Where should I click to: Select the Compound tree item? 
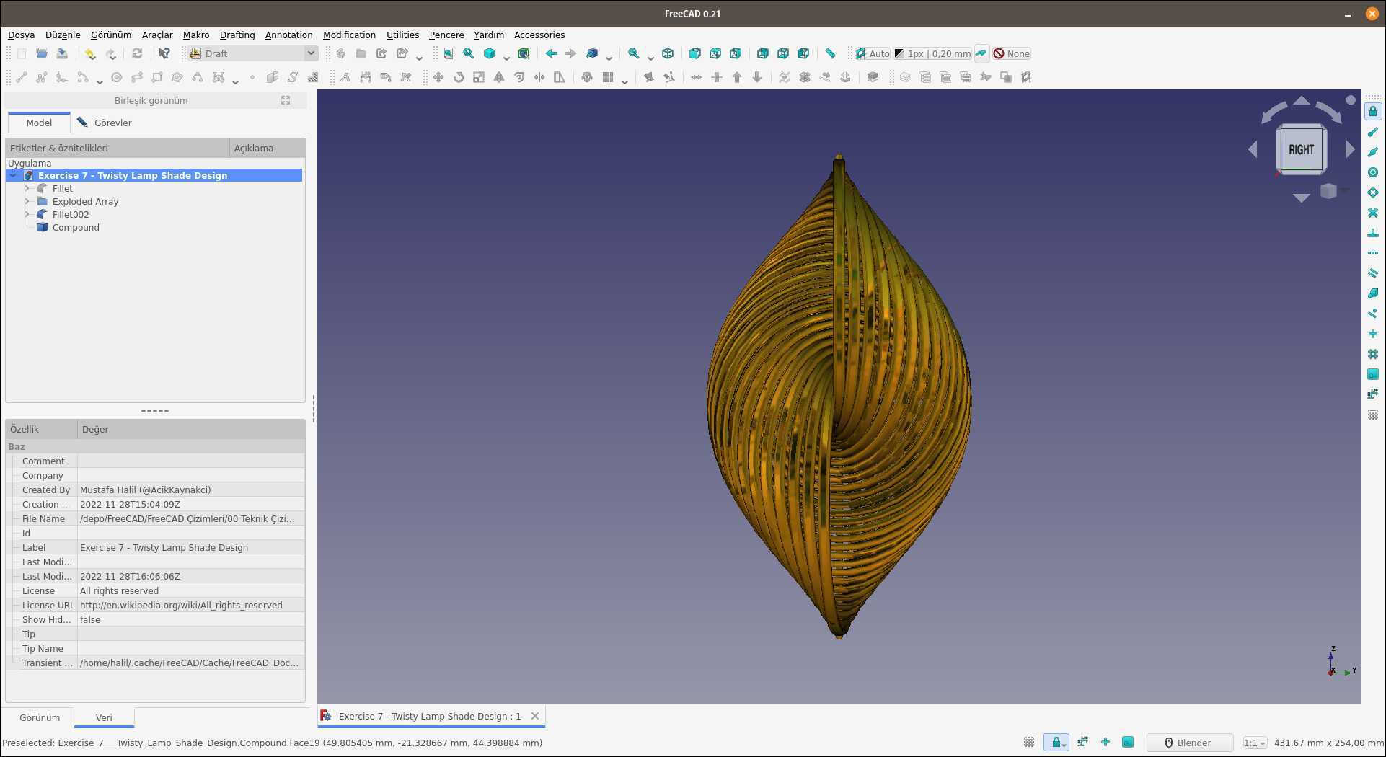point(76,227)
